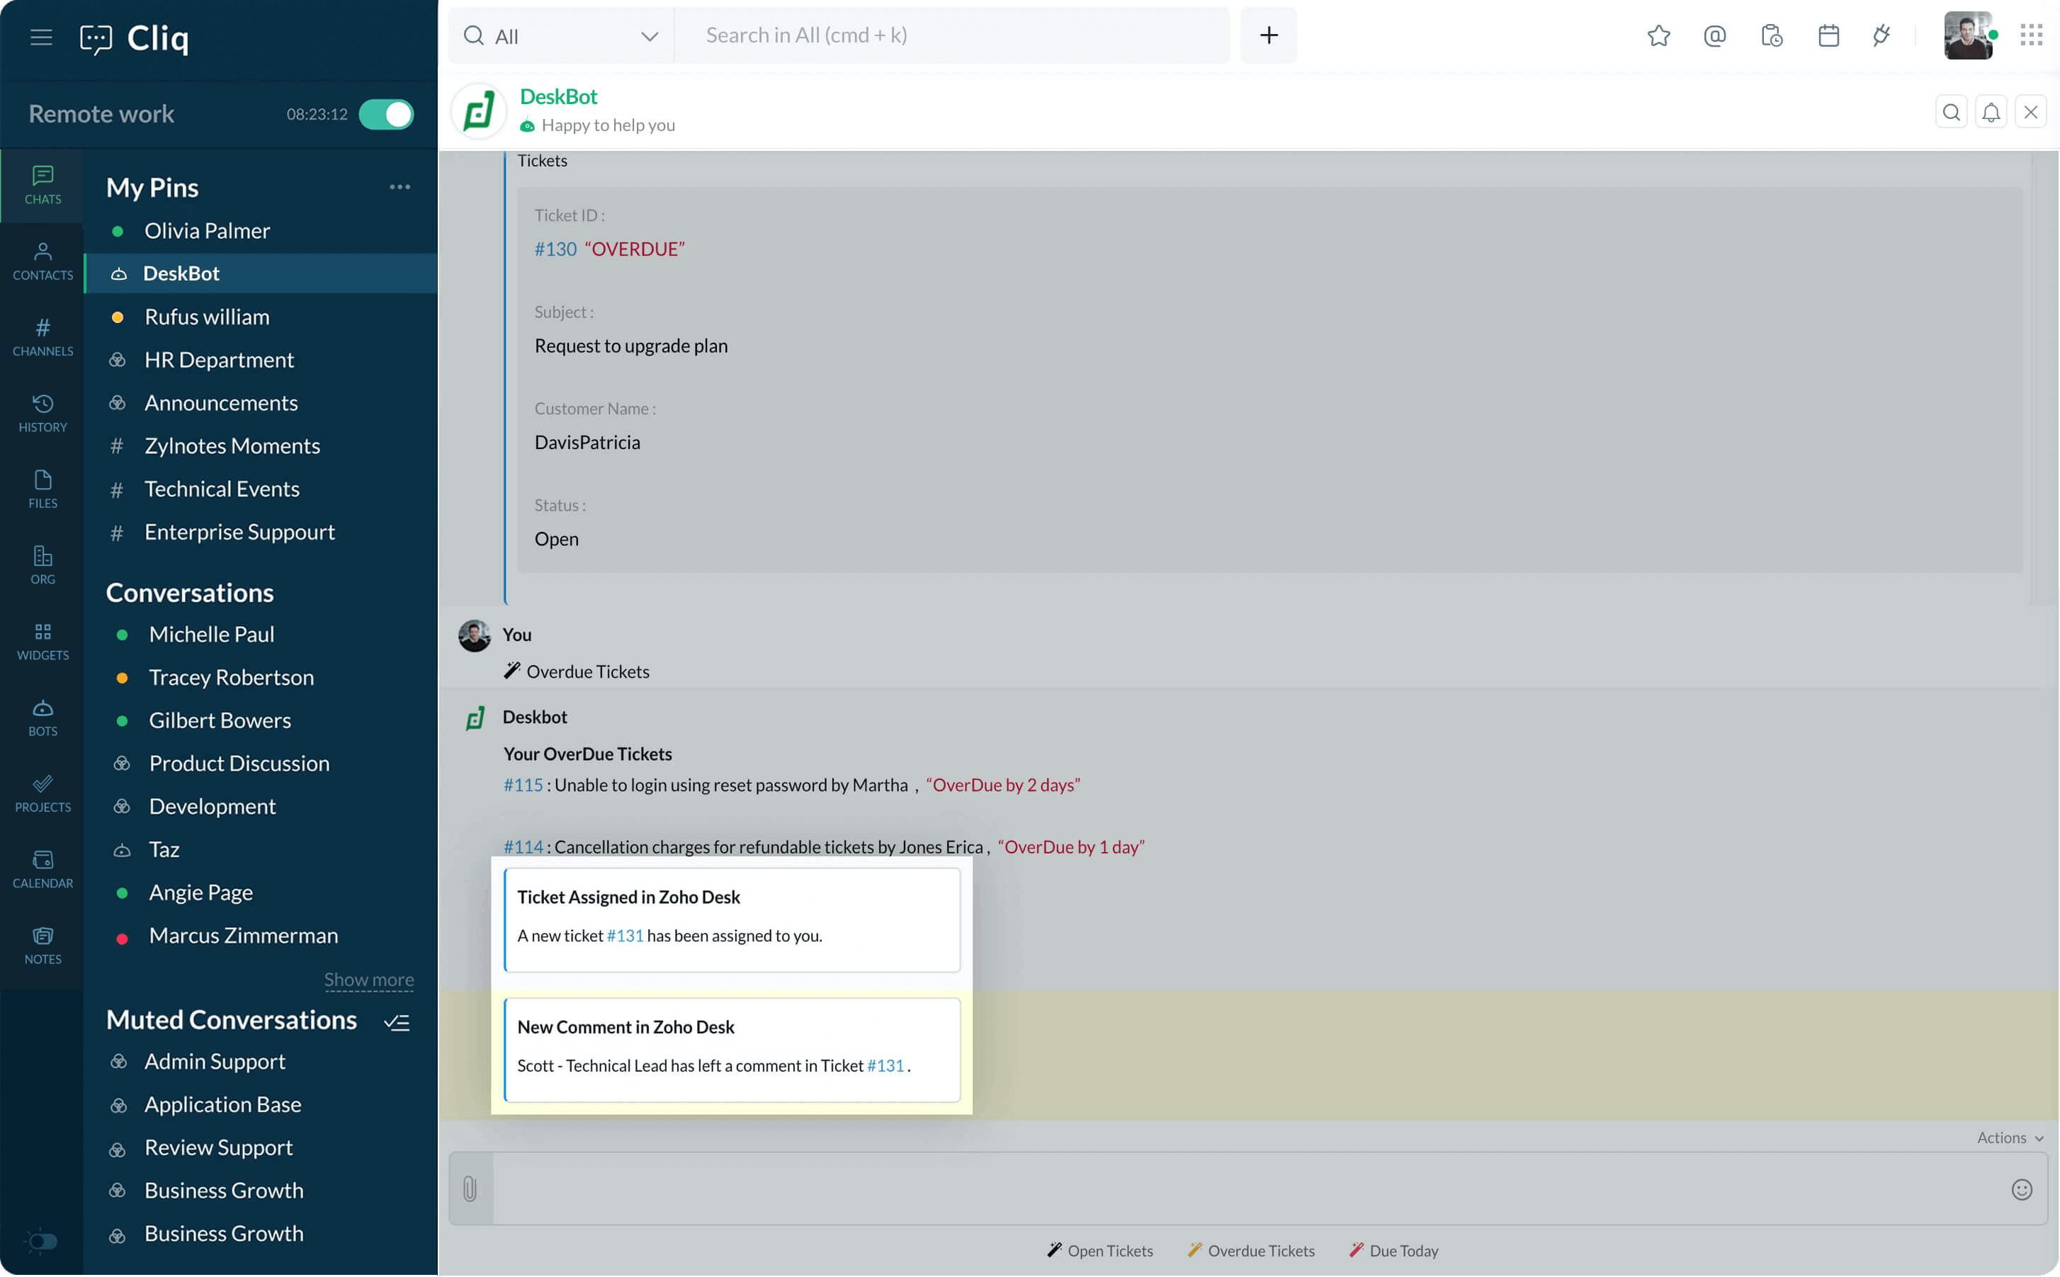Click Muted Conversations mark-all-read icon
The width and height of the screenshot is (2060, 1277).
coord(397,1023)
